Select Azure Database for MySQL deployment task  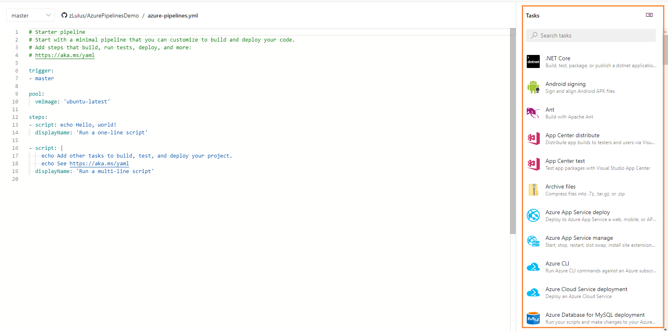pyautogui.click(x=591, y=318)
